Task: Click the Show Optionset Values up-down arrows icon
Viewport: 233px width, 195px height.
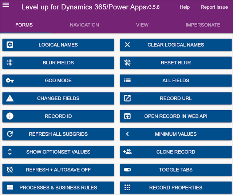Action: [10, 152]
